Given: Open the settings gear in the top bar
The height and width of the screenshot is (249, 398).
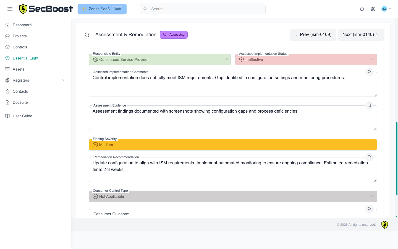Looking at the screenshot, I should pyautogui.click(x=373, y=9).
